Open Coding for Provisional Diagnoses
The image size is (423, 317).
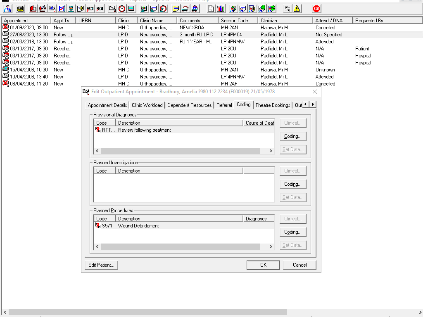tap(293, 136)
